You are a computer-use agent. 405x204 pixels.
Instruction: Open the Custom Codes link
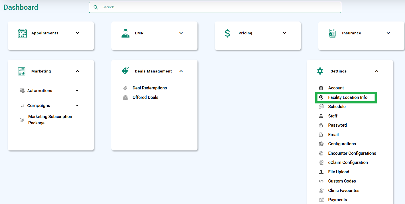pyautogui.click(x=342, y=181)
